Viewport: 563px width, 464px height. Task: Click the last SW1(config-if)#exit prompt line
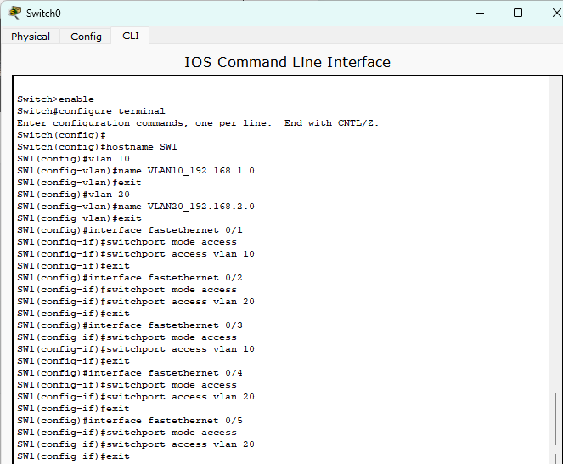[x=73, y=456]
